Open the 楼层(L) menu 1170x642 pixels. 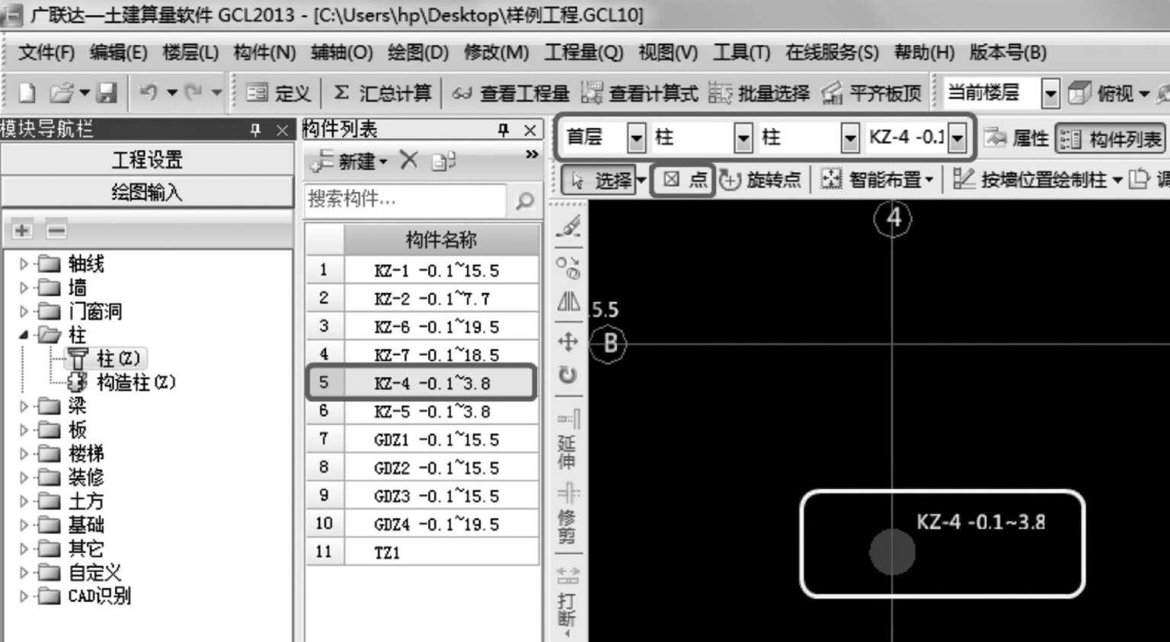(190, 53)
